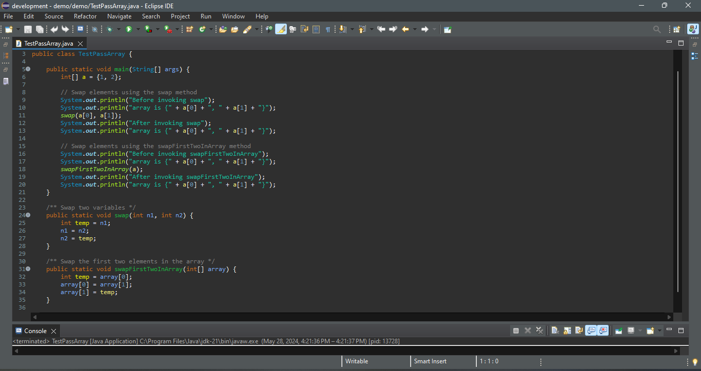This screenshot has width=701, height=371.
Task: Click the Clear Console icon
Action: [555, 331]
